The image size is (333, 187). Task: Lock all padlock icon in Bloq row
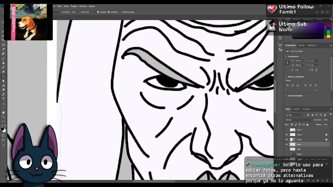[307, 125]
